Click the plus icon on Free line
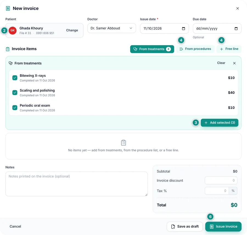This screenshot has height=235, width=247. pos(221,49)
